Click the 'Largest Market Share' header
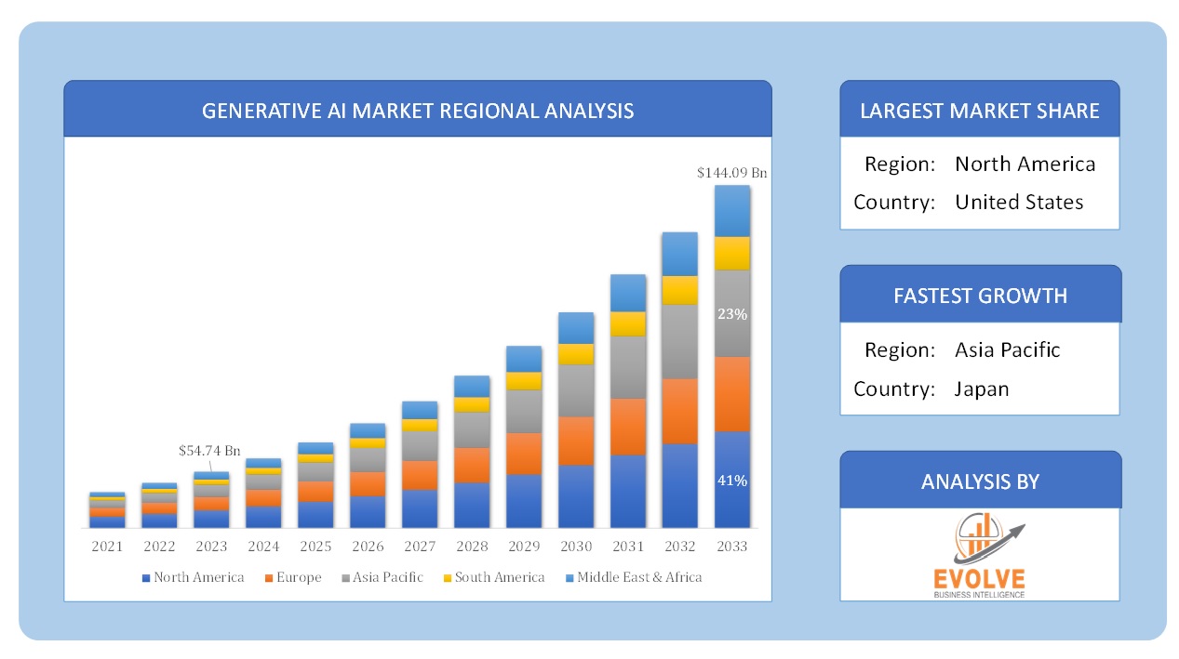This screenshot has height=659, width=1179. 980,111
